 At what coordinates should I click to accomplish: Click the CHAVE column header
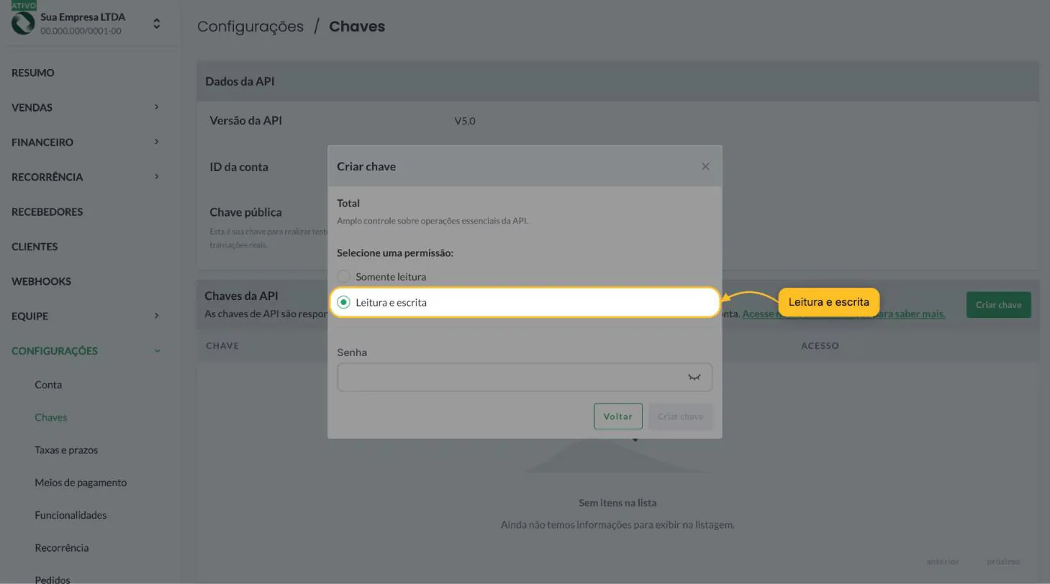(222, 346)
